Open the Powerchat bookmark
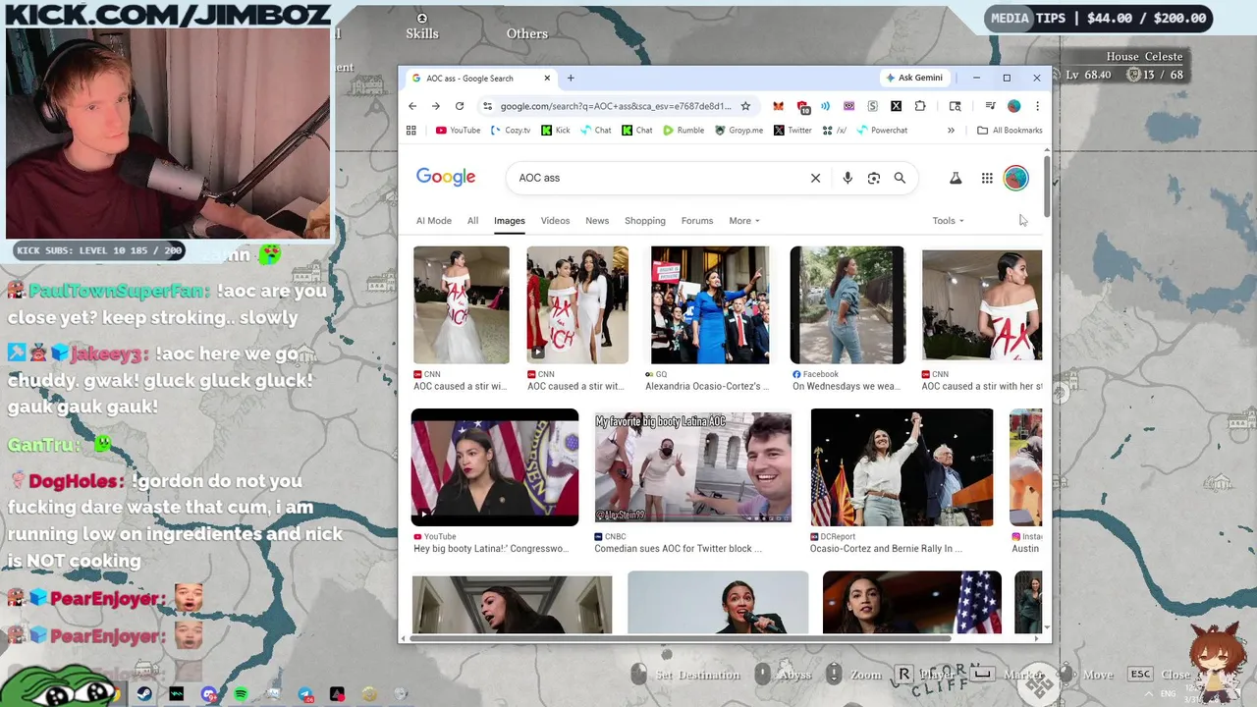This screenshot has width=1257, height=707. [x=882, y=131]
